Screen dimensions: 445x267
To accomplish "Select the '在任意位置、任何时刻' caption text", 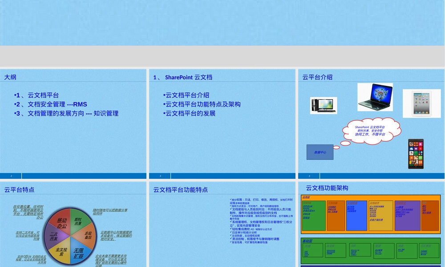I will tap(28, 212).
